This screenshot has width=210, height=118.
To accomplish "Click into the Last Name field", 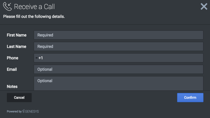I will [x=118, y=47].
